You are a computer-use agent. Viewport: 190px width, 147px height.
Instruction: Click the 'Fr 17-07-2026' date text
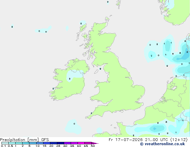pyautogui.click(x=126, y=140)
